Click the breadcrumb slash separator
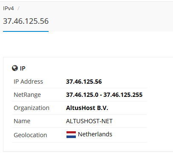The image size is (173, 158). (x=18, y=8)
